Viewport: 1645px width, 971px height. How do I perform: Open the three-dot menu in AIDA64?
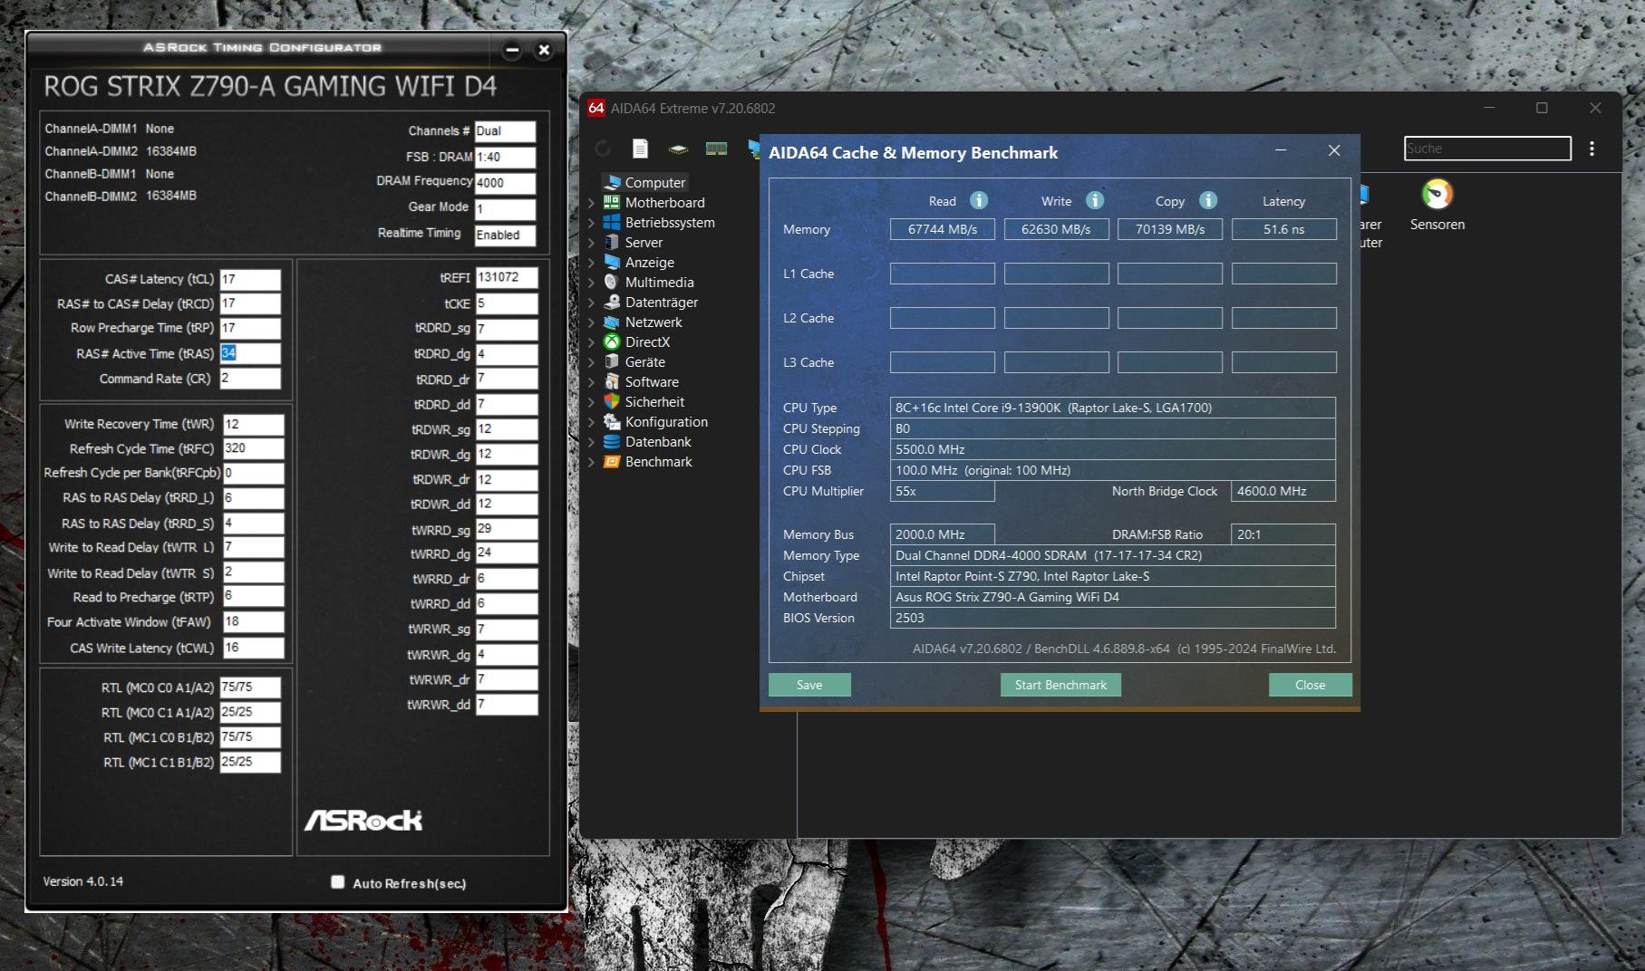(1592, 149)
